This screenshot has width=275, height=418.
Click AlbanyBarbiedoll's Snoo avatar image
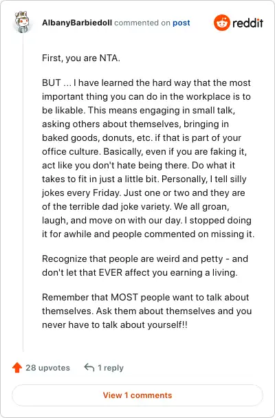[23, 22]
